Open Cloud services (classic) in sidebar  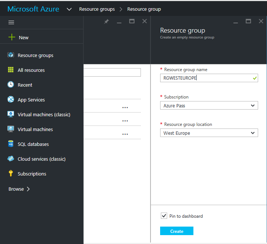42,159
